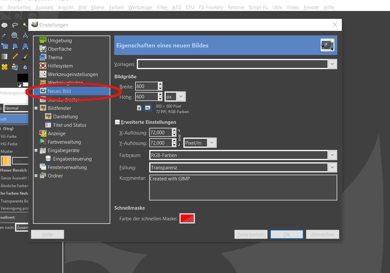
Task: Click the quick mask color swatch
Action: click(x=187, y=218)
